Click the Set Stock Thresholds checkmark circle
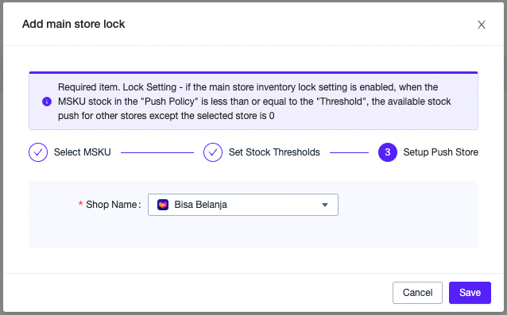Screen dimensions: 507x315 [x=213, y=152]
